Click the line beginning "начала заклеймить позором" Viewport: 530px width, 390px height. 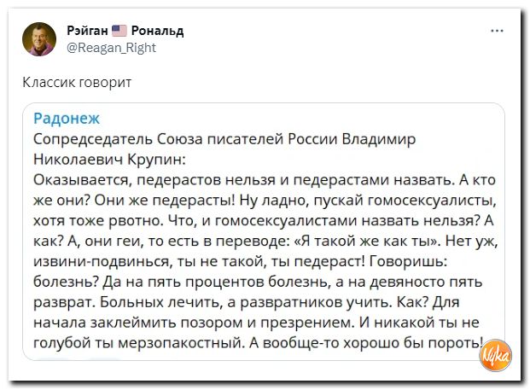click(256, 323)
